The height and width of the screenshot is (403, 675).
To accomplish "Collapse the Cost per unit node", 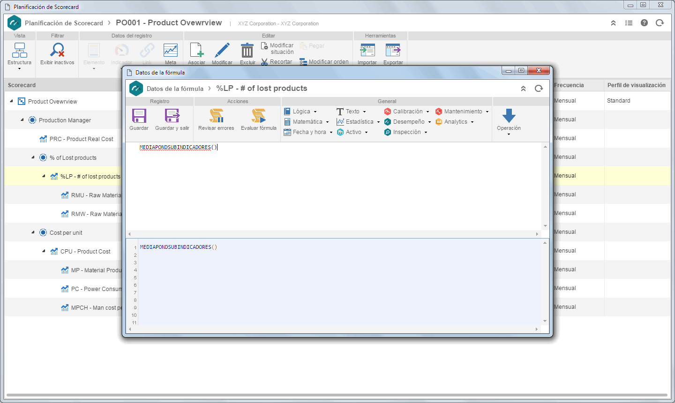I will [33, 232].
